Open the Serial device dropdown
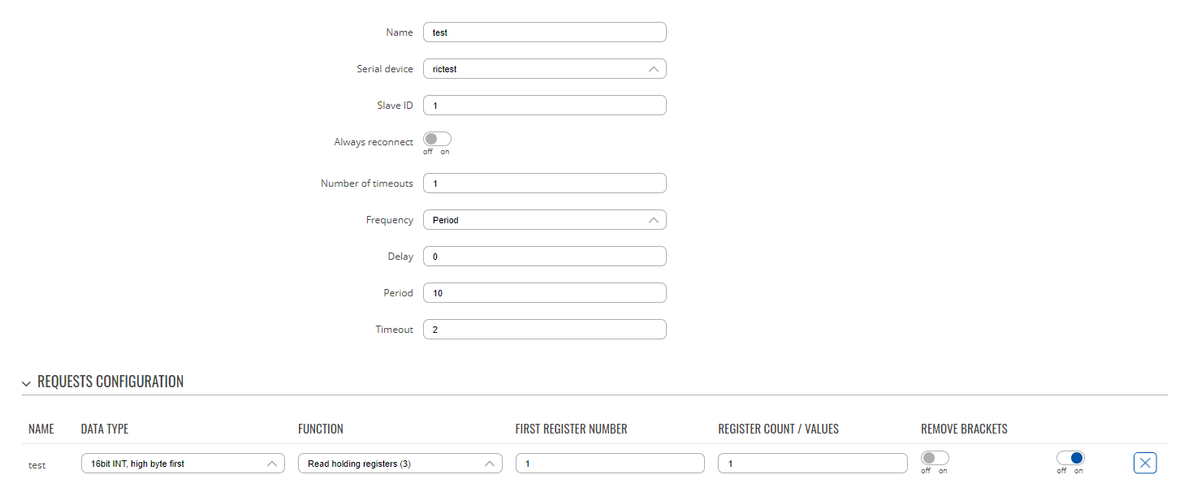The width and height of the screenshot is (1184, 492). point(545,69)
